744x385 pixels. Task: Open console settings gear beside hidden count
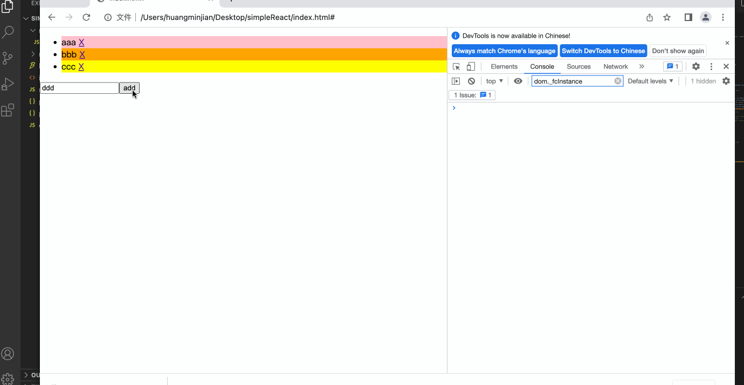pyautogui.click(x=726, y=81)
